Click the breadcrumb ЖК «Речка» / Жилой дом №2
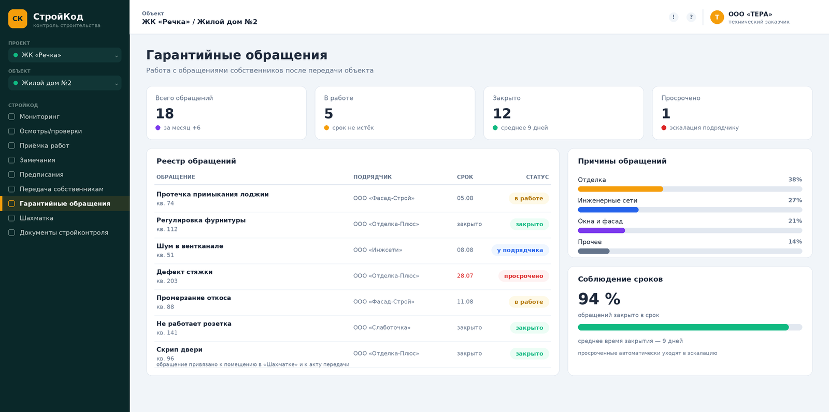The image size is (829, 412). 199,22
